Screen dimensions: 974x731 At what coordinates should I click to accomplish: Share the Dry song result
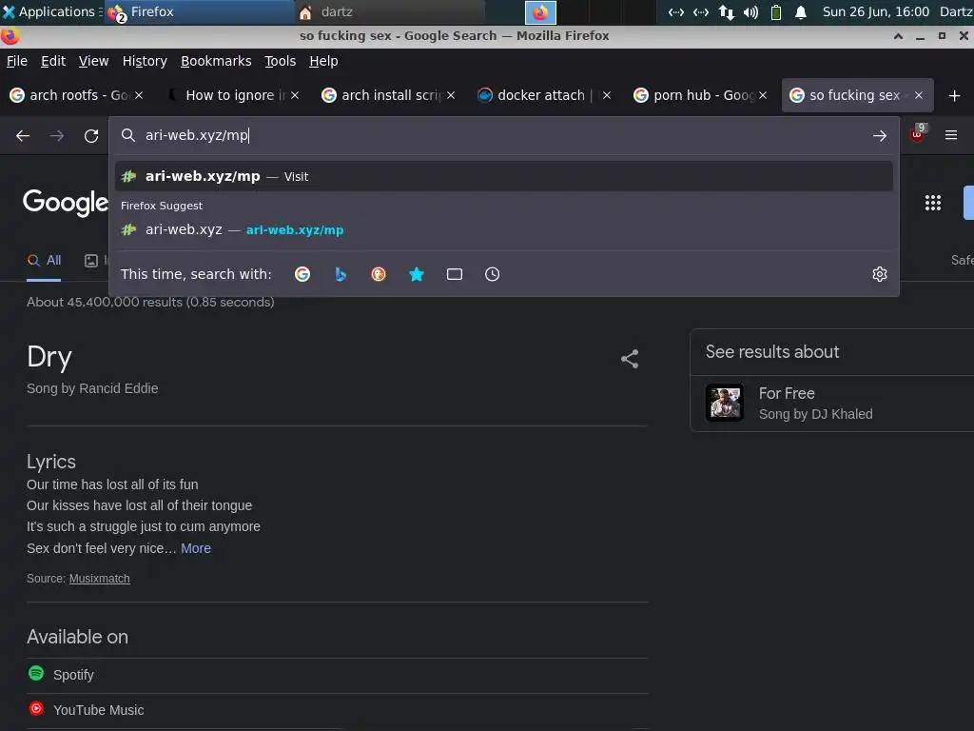630,359
